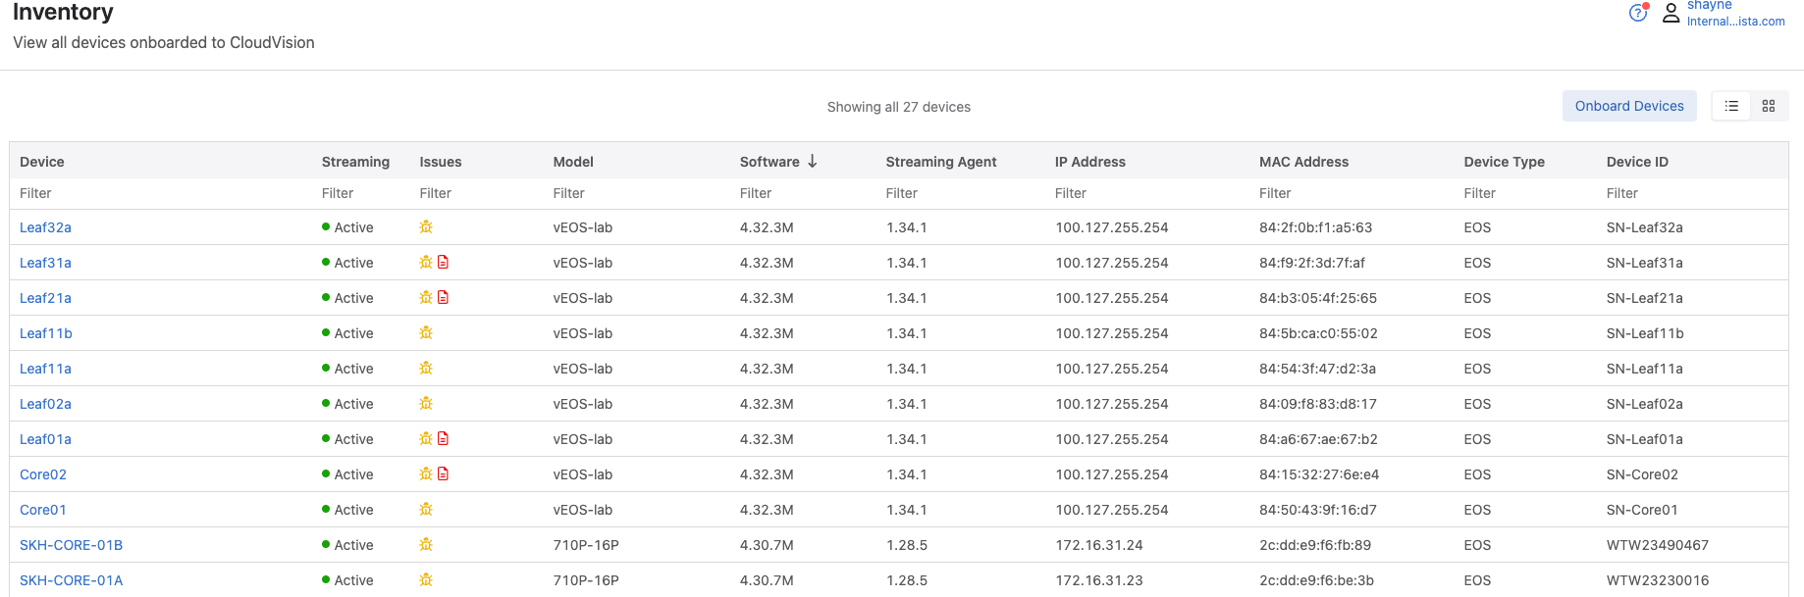Click red document issue icon for Leaf01a
The height and width of the screenshot is (597, 1804).
(444, 439)
